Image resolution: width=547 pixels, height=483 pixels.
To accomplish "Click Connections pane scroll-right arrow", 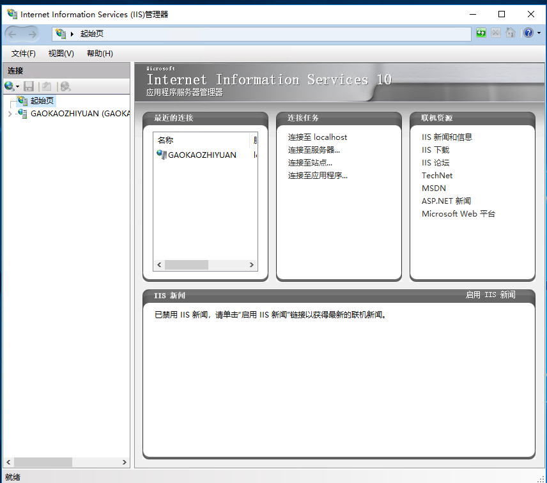I will coord(124,462).
